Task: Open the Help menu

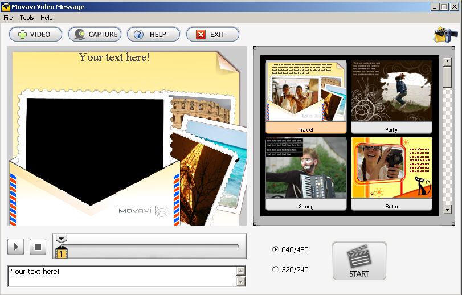Action: [x=47, y=18]
